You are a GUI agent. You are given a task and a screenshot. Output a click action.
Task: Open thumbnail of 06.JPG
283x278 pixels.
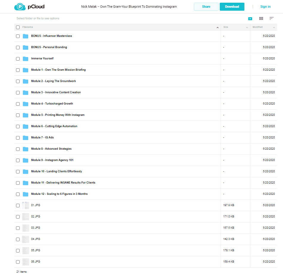pyautogui.click(x=26, y=262)
